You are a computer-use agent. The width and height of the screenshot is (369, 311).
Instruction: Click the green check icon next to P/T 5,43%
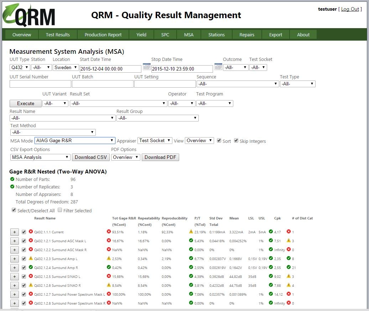click(191, 240)
